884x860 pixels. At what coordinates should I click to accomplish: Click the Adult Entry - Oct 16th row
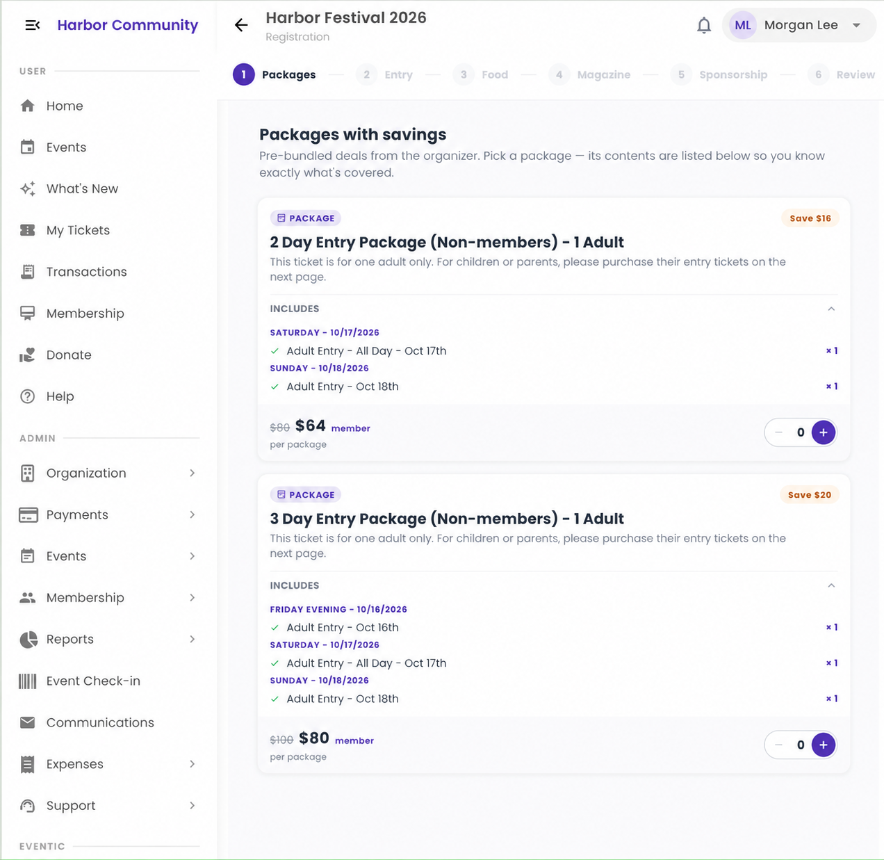pos(554,628)
